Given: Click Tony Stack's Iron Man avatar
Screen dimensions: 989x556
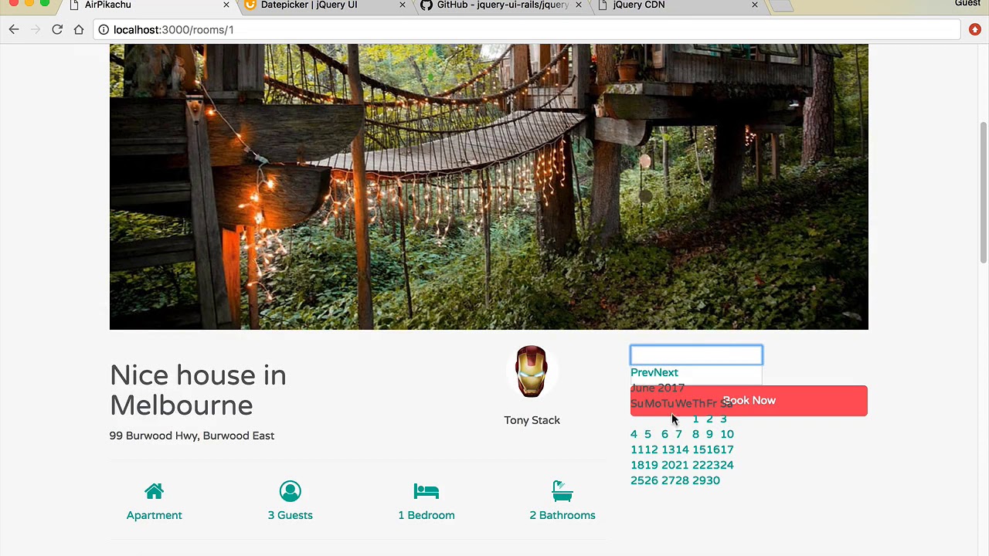Looking at the screenshot, I should (x=532, y=371).
